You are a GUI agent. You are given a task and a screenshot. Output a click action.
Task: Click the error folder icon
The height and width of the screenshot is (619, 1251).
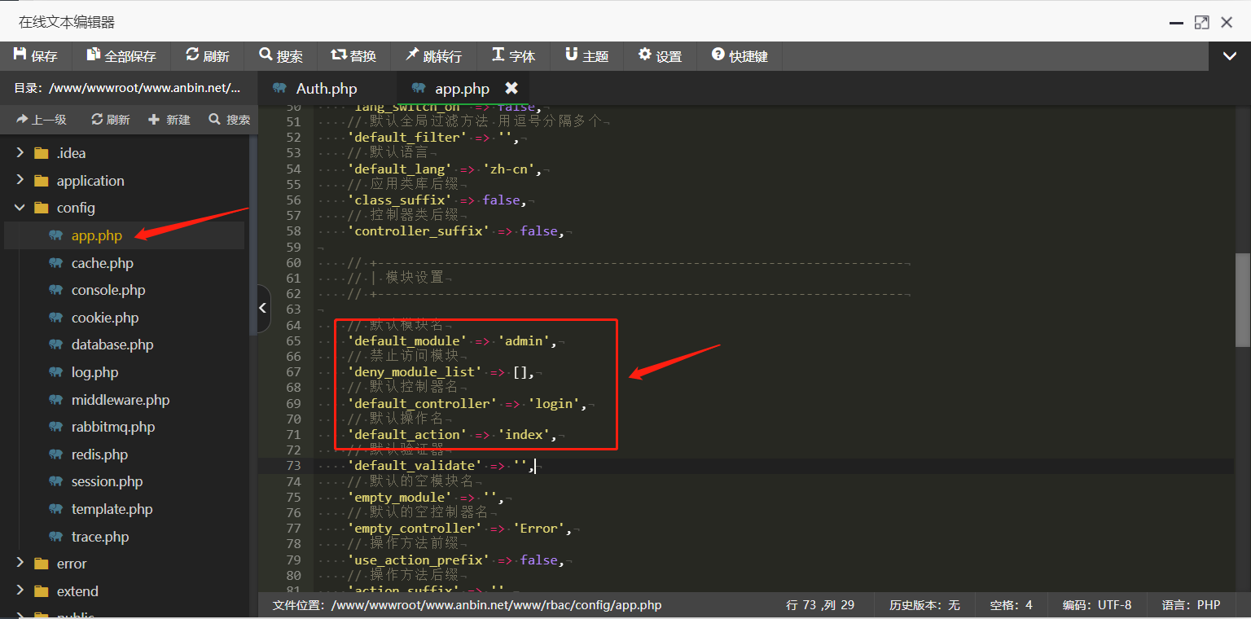[x=42, y=564]
